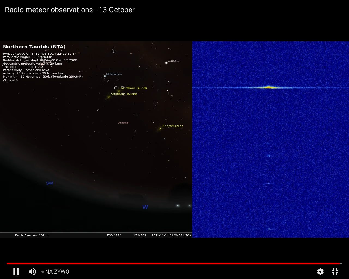The width and height of the screenshot is (349, 279).
Task: Click the Capella star dot
Action: pos(166,63)
